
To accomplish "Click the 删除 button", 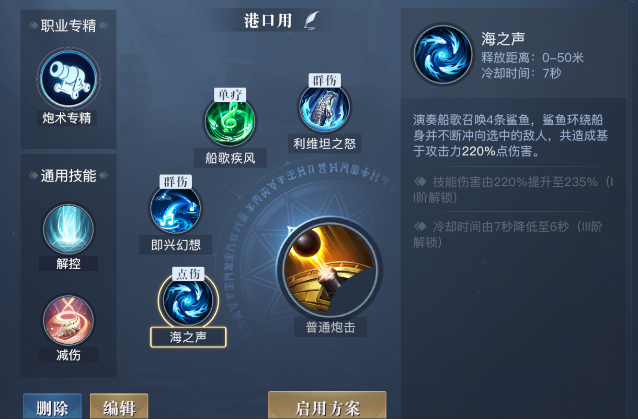I will (x=52, y=406).
